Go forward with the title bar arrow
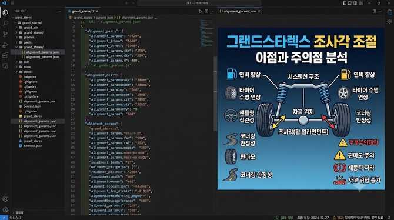The width and height of the screenshot is (394, 220). point(133,3)
